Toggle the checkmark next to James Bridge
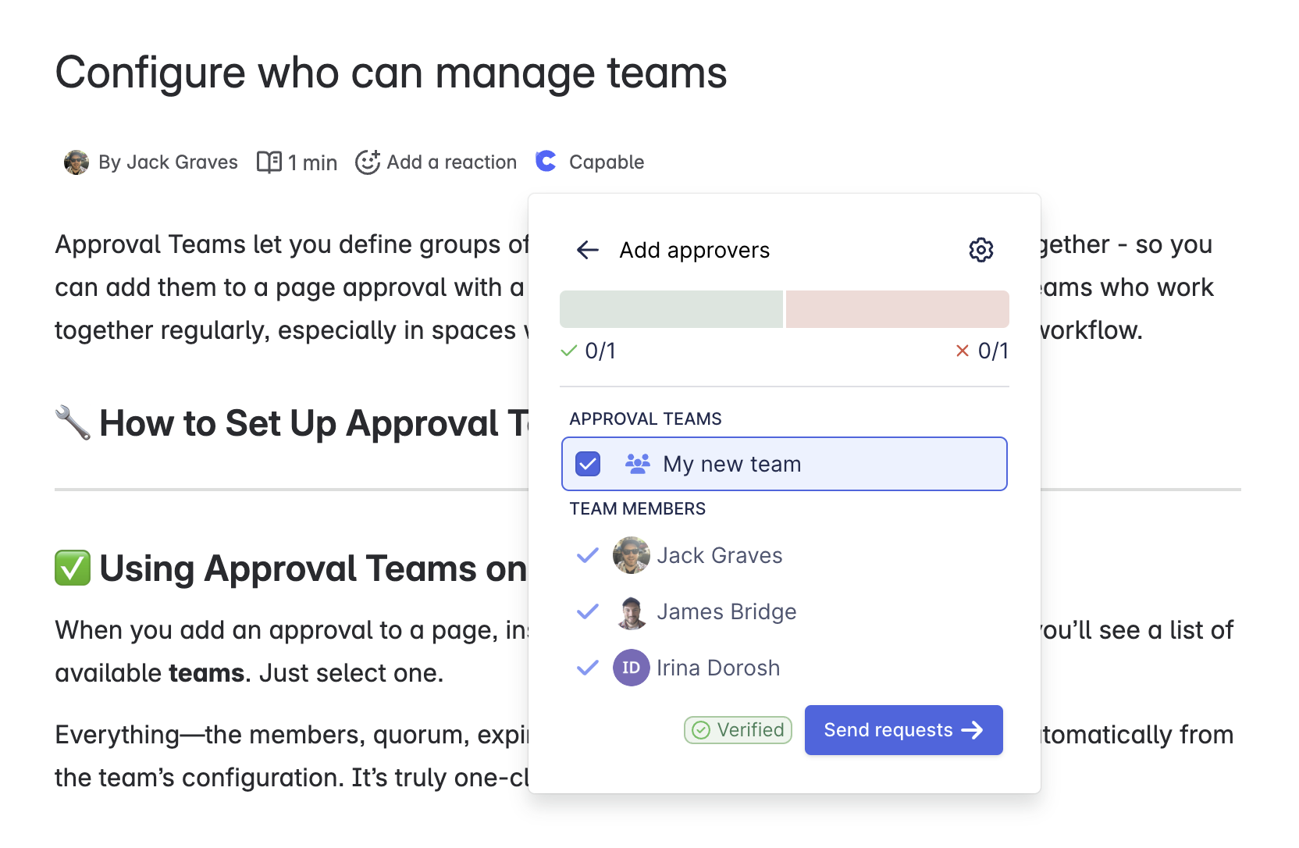This screenshot has height=848, width=1299. pos(587,611)
